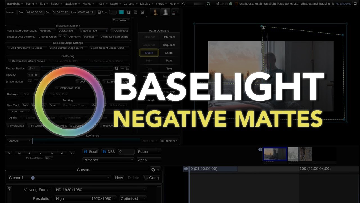Image resolution: width=360 pixels, height=203 pixels.
Task: Click the T icon before Row field
Action: tap(99, 12)
